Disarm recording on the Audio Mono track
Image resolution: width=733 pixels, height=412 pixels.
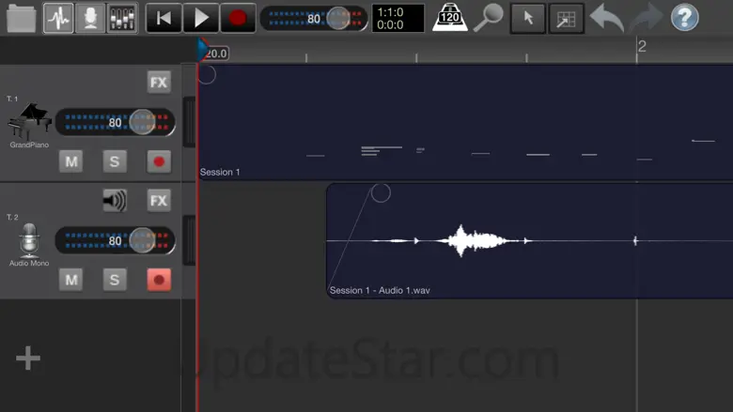(159, 280)
